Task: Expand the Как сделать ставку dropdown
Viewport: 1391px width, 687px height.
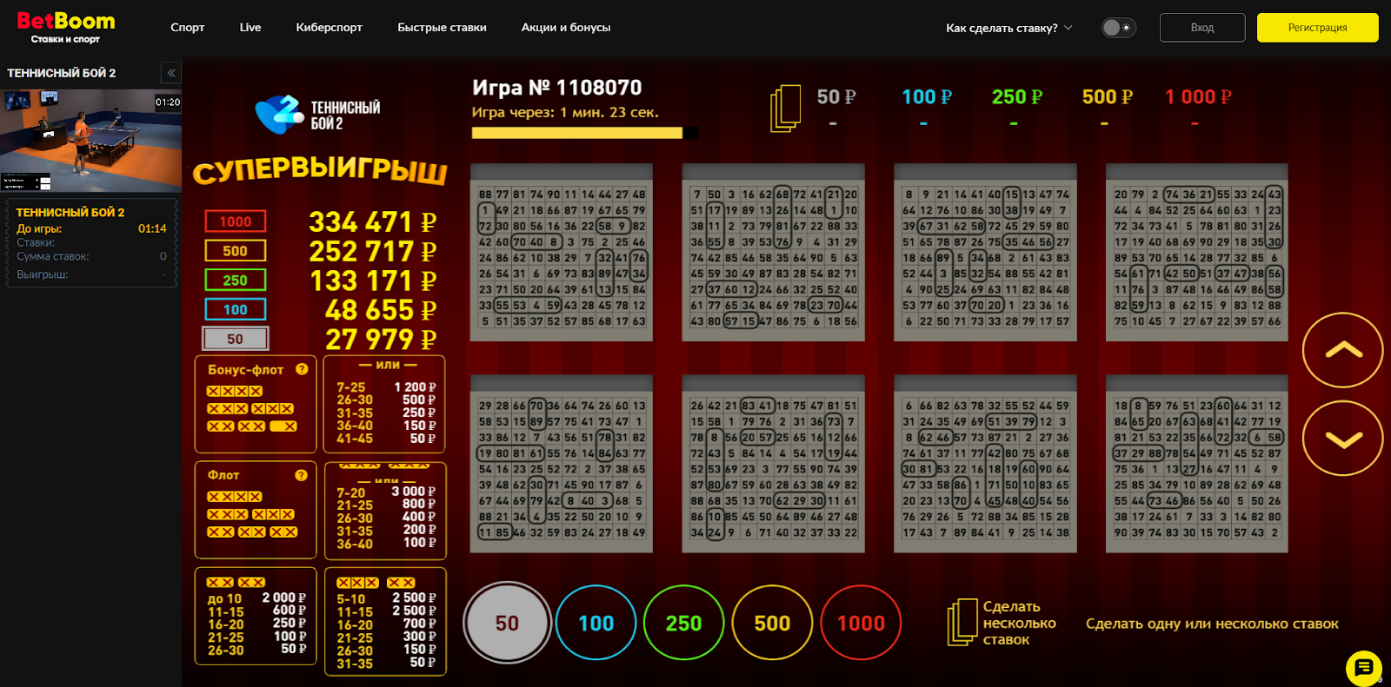Action: [x=1008, y=28]
